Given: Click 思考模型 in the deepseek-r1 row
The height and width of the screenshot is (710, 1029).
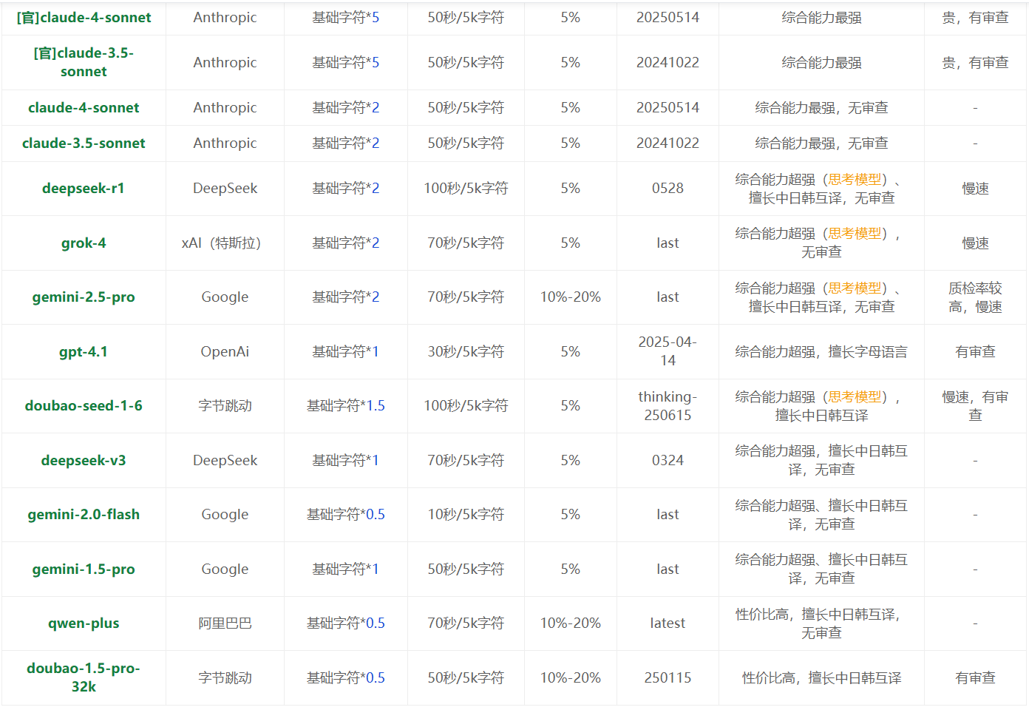Looking at the screenshot, I should (855, 179).
